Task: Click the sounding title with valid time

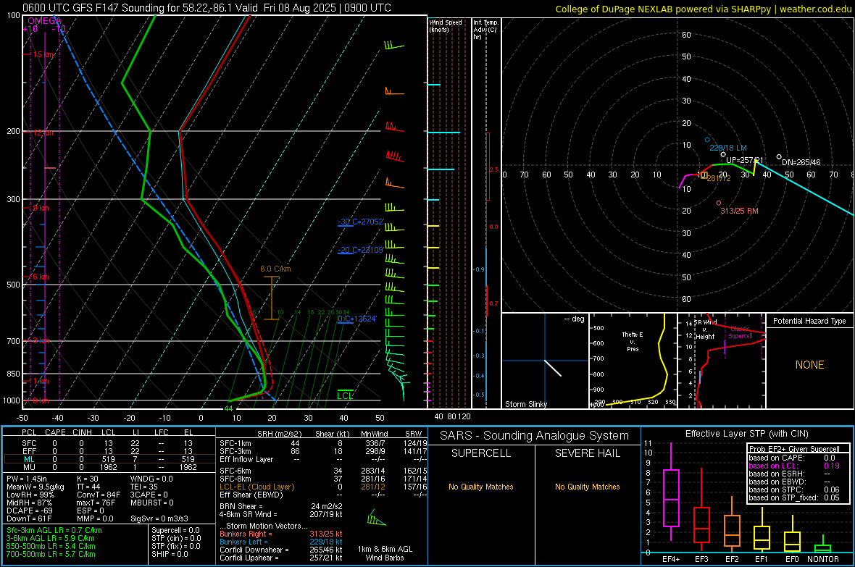Action: 207,8
